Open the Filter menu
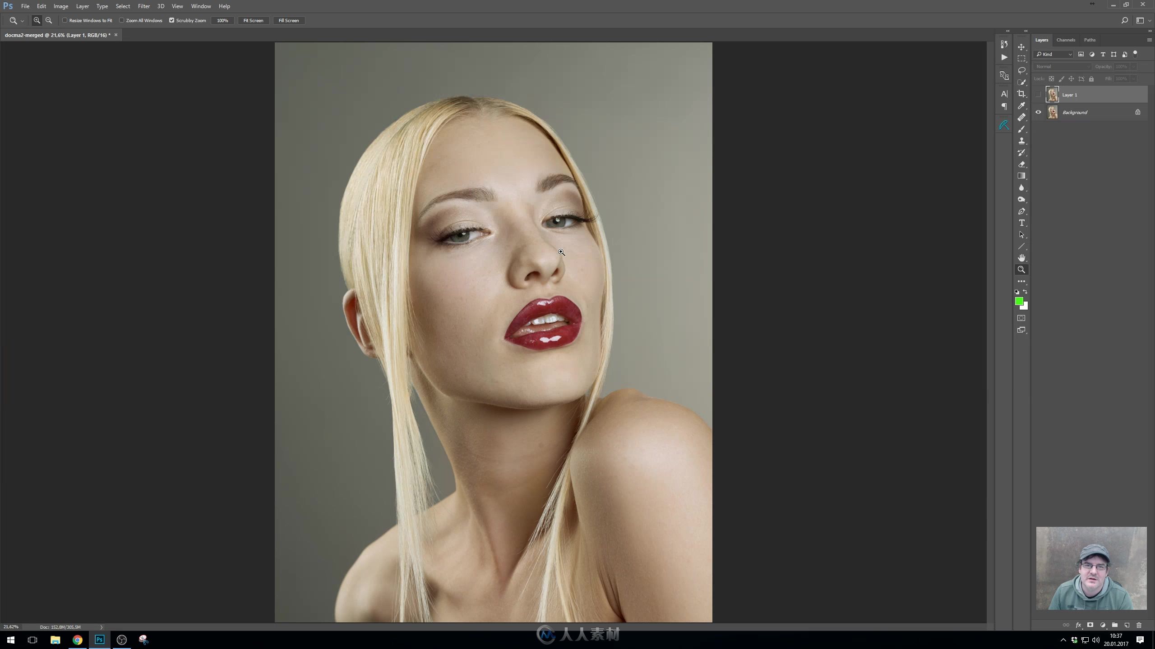The width and height of the screenshot is (1155, 649). tap(144, 6)
